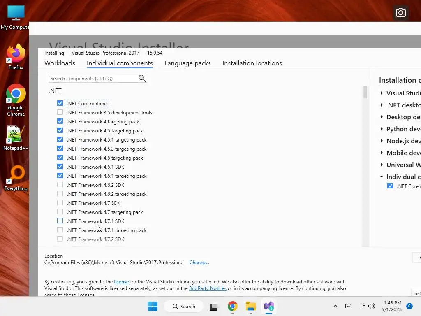
Task: Expand Node.js development details node
Action: pyautogui.click(x=382, y=141)
